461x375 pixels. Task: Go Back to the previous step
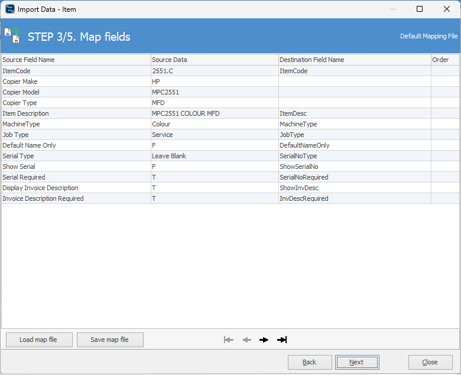pos(310,362)
